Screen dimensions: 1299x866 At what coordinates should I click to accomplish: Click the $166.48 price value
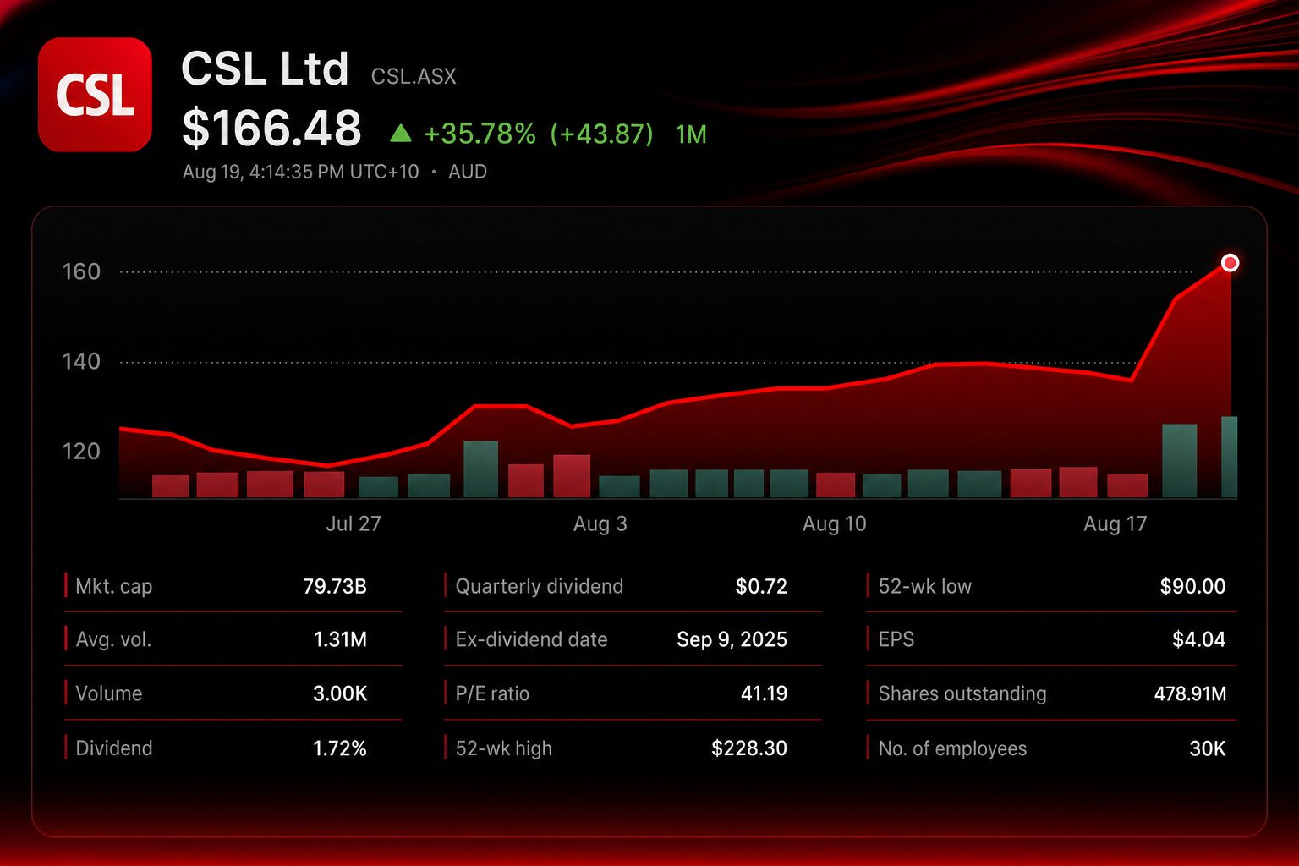(x=271, y=129)
